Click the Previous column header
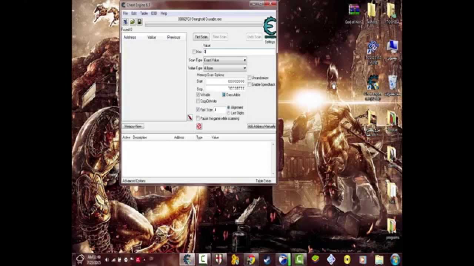 pos(174,38)
